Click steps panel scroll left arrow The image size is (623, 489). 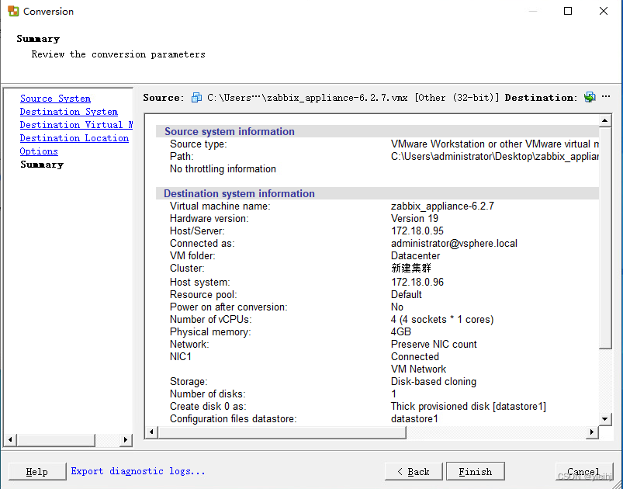(x=10, y=439)
